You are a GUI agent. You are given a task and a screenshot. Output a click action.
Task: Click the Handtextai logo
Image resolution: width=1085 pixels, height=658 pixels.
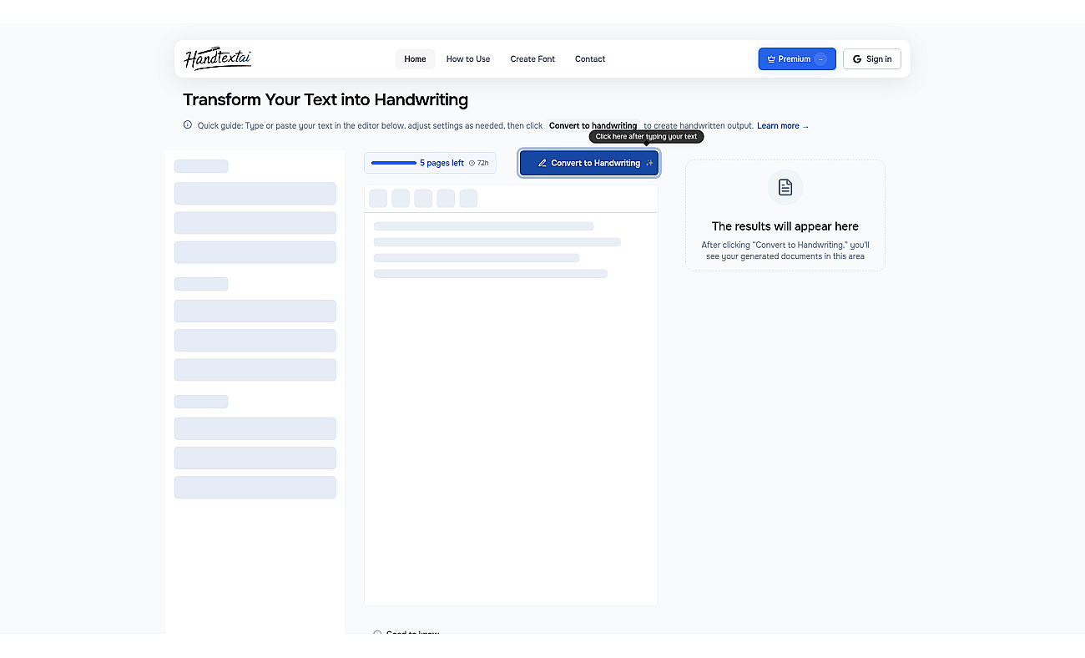[x=217, y=58]
